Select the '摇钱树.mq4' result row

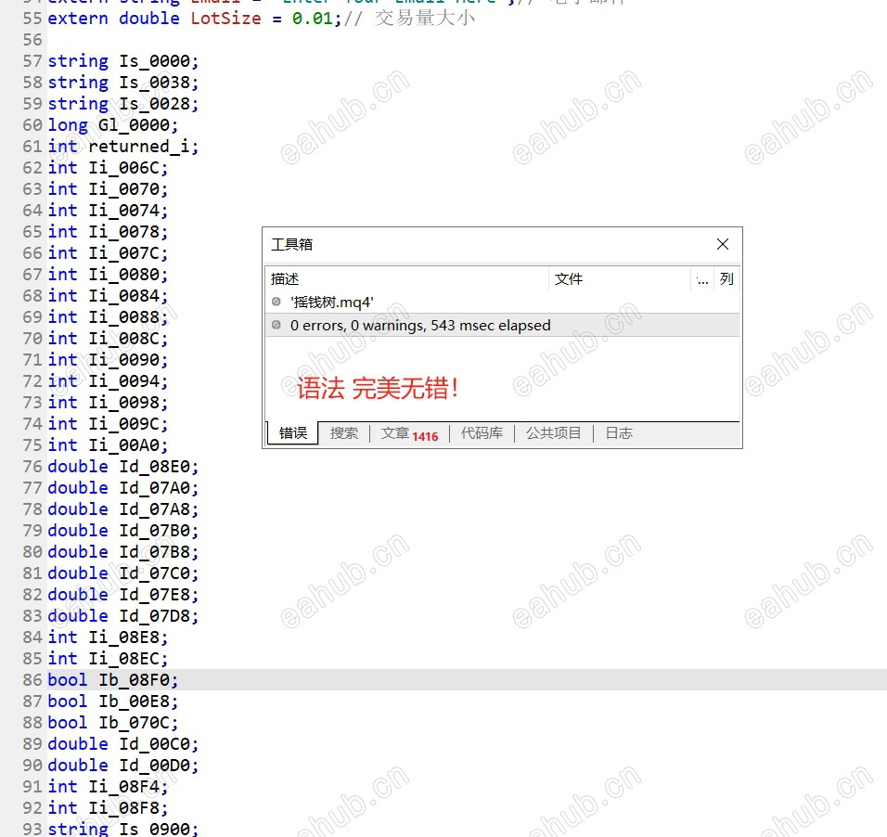click(502, 303)
